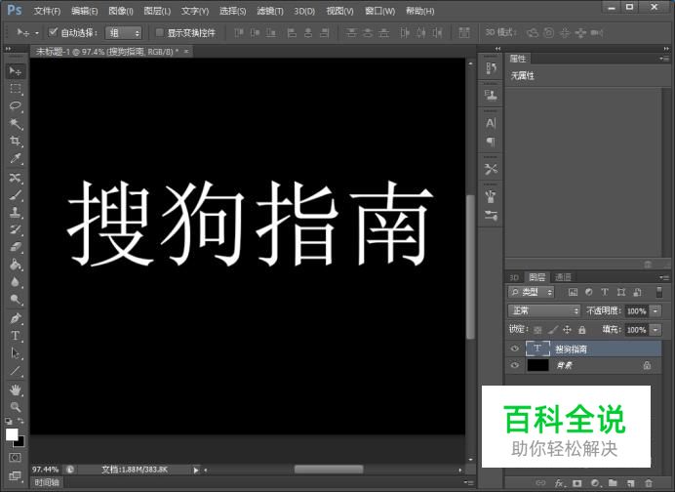Open the status bar info arrow menu
The image size is (675, 492).
pyautogui.click(x=196, y=470)
